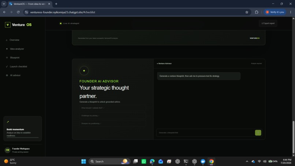The height and width of the screenshot is (166, 295).
Task: Show hidden system tray icons chevron
Action: pyautogui.click(x=247, y=162)
